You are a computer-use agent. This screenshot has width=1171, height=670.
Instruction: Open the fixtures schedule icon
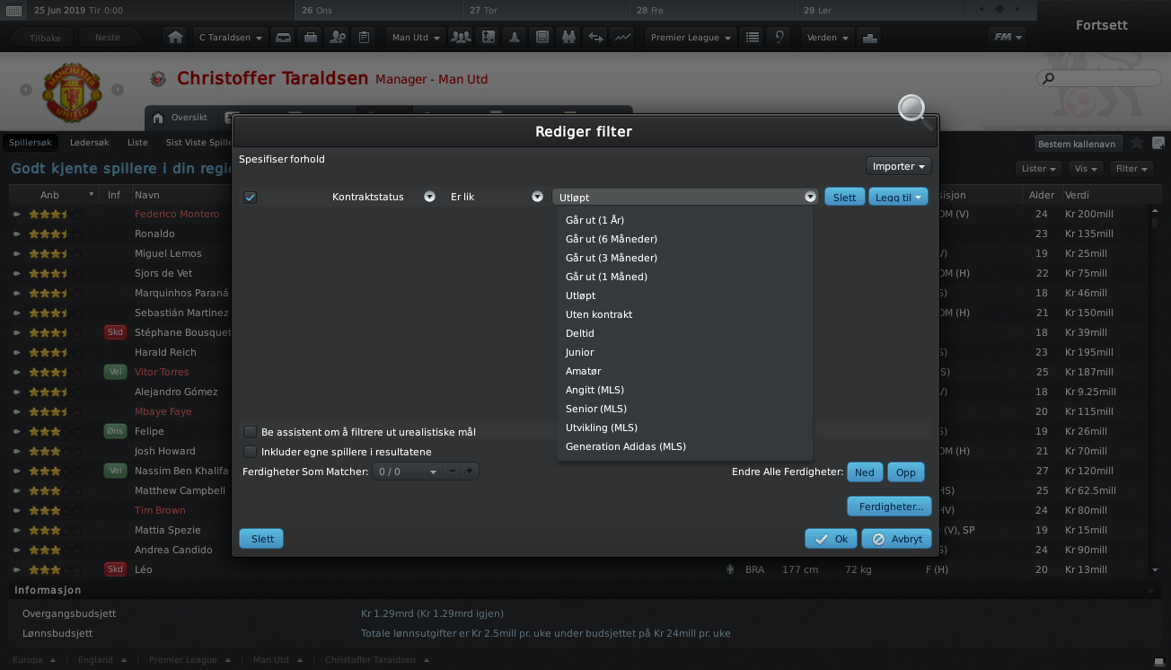point(541,38)
